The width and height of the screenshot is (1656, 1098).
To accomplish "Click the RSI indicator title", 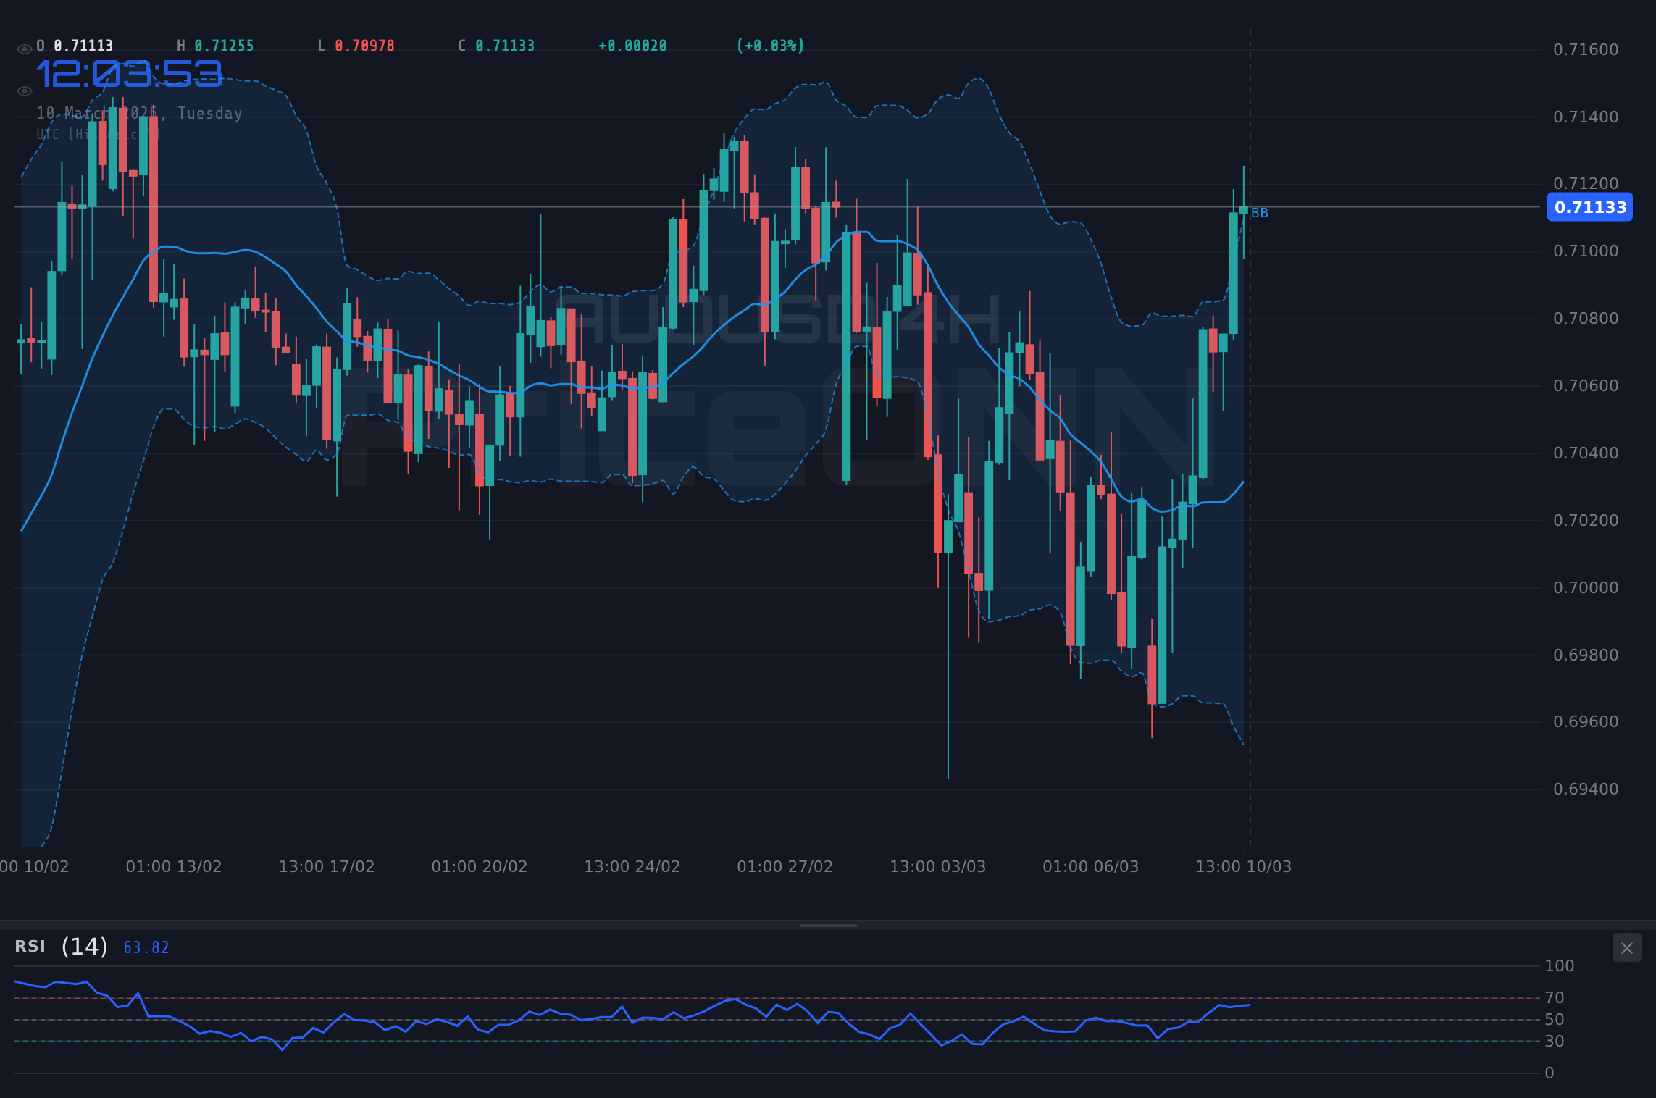I will [30, 947].
